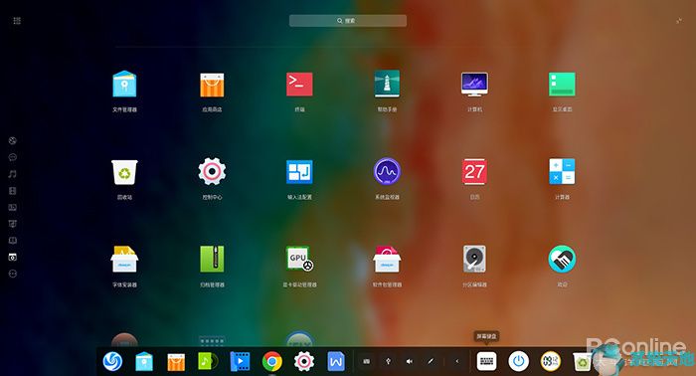696x376 pixels.
Task: Open the 屏幕键盘 onscreen keyboard dock button
Action: (486, 361)
